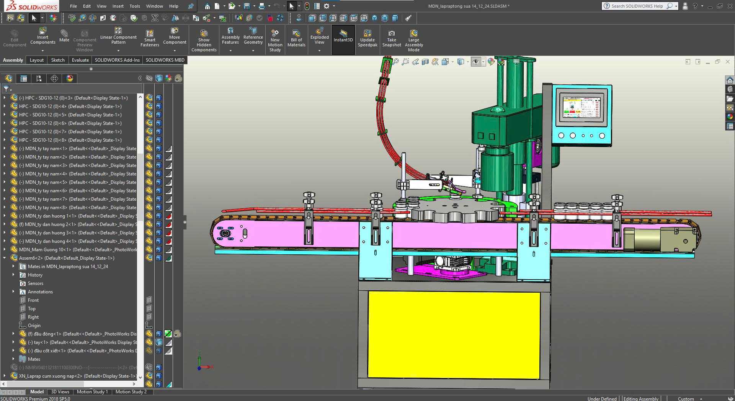Collapse the Assem6<2> tree node

(5, 258)
